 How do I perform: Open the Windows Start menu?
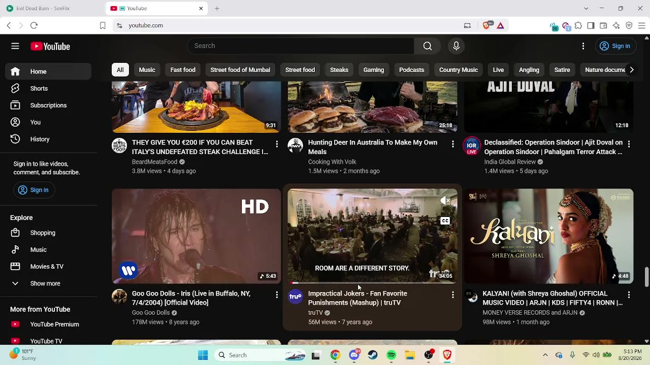(203, 355)
